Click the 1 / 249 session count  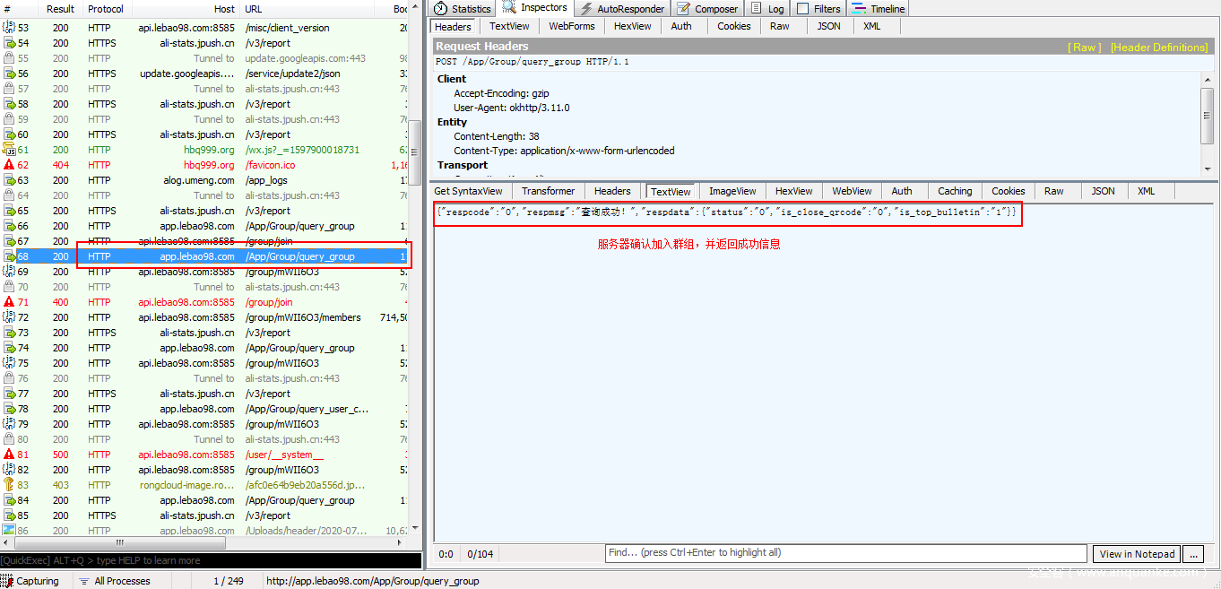tap(229, 581)
